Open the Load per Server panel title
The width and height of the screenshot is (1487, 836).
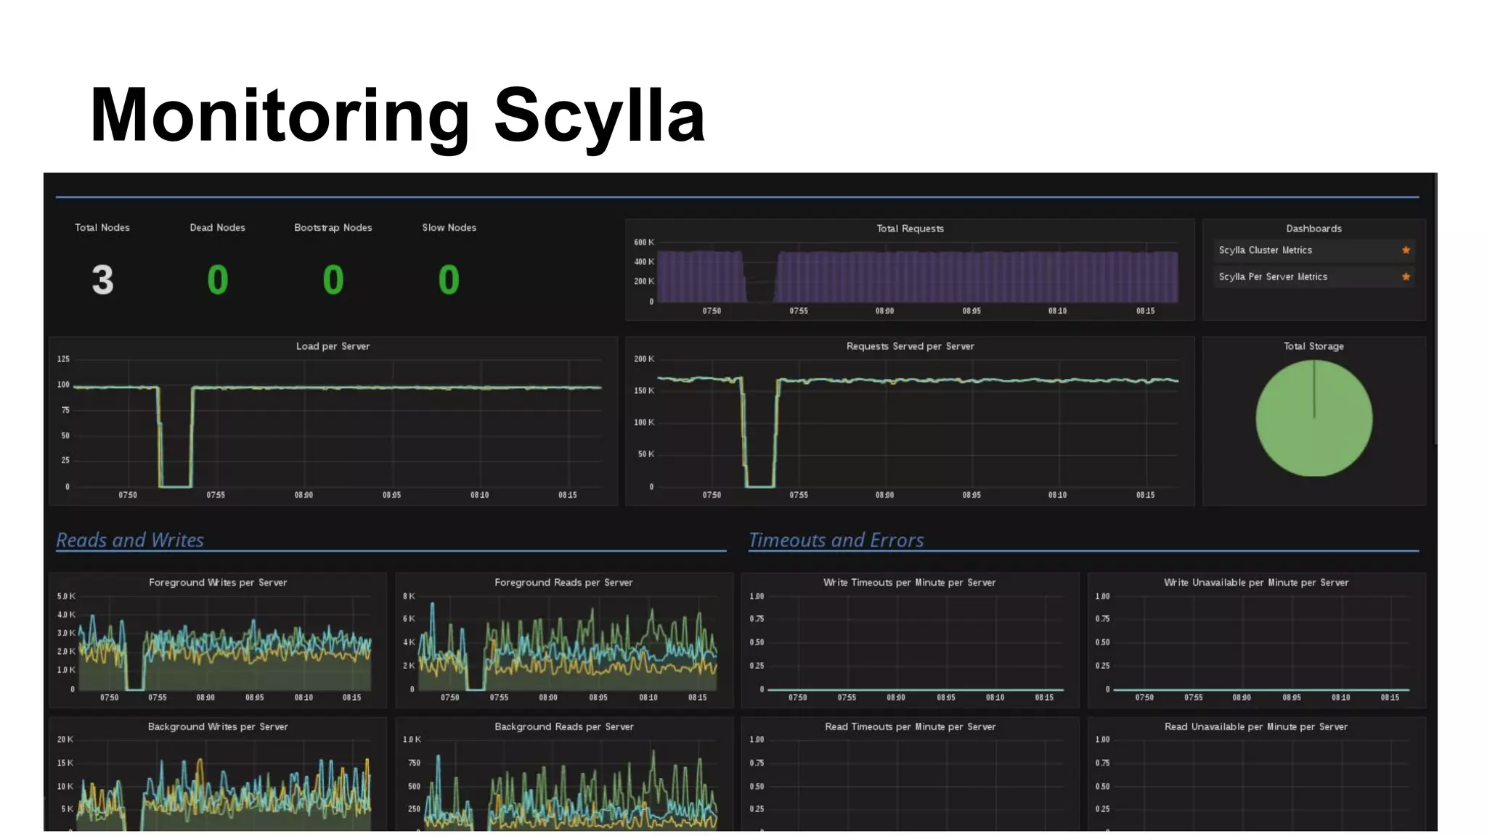click(x=333, y=346)
